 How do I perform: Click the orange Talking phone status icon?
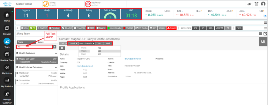click(x=46, y=4)
